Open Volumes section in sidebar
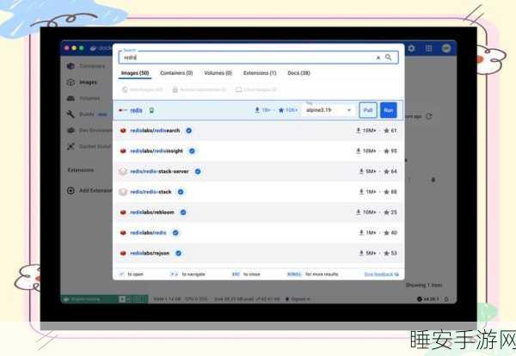This screenshot has height=356, width=516. 83,98
